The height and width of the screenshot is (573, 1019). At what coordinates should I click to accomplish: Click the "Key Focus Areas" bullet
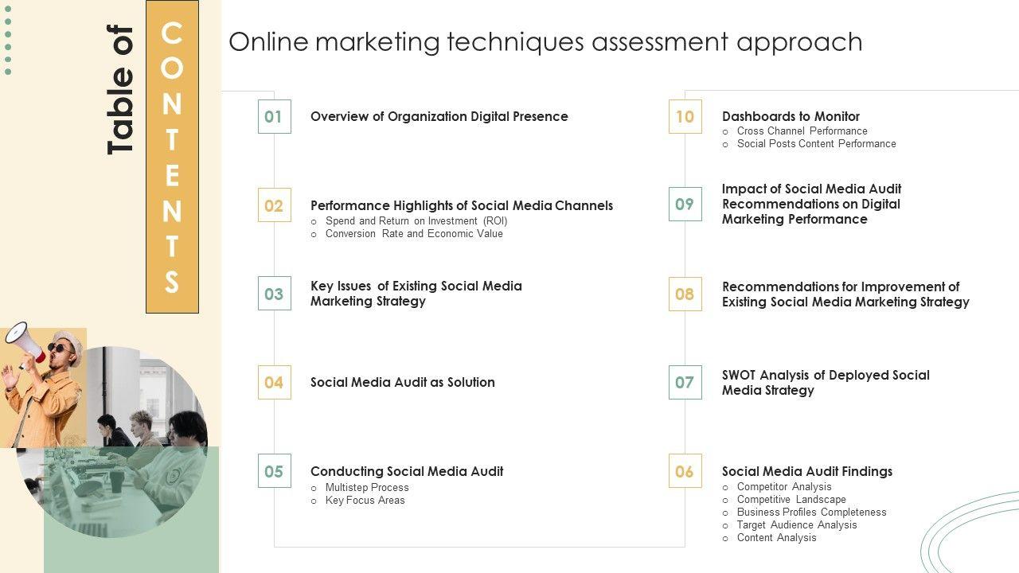365,500
